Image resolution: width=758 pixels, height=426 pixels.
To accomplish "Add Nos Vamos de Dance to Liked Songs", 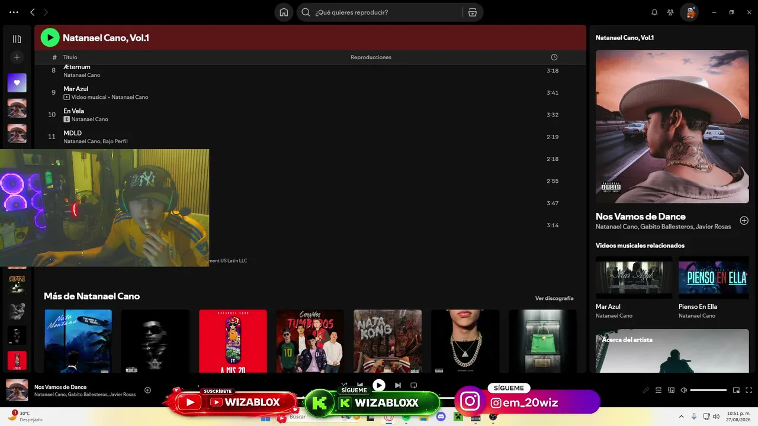I will (x=744, y=221).
